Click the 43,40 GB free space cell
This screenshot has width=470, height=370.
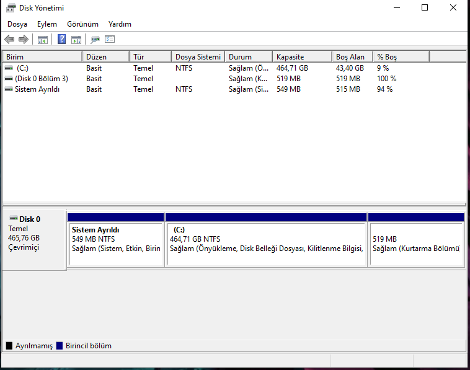pyautogui.click(x=350, y=68)
